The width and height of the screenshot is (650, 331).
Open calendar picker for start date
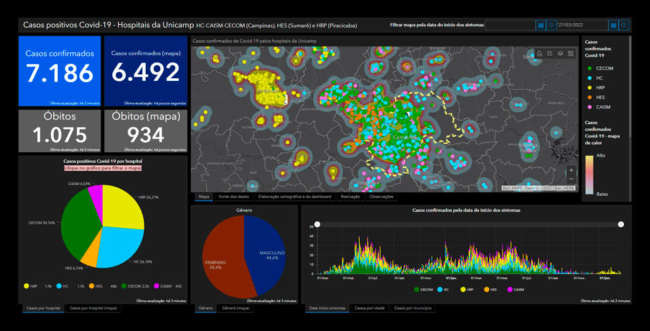coord(540,25)
